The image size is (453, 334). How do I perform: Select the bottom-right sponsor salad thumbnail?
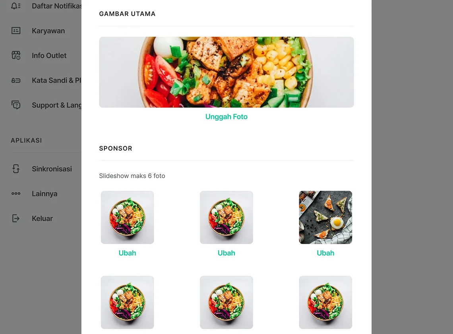[x=325, y=302]
